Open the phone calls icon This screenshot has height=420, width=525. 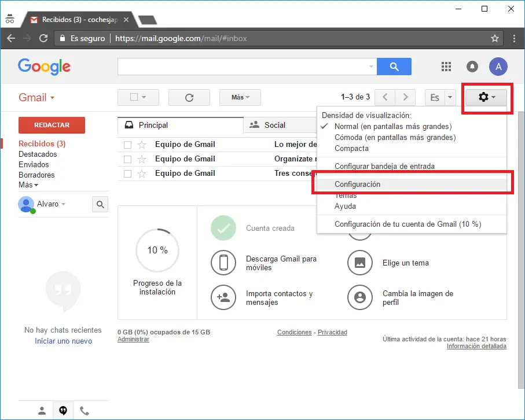(85, 411)
